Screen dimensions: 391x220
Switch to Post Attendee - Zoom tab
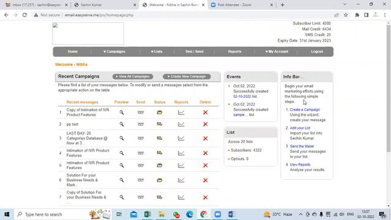[241, 5]
